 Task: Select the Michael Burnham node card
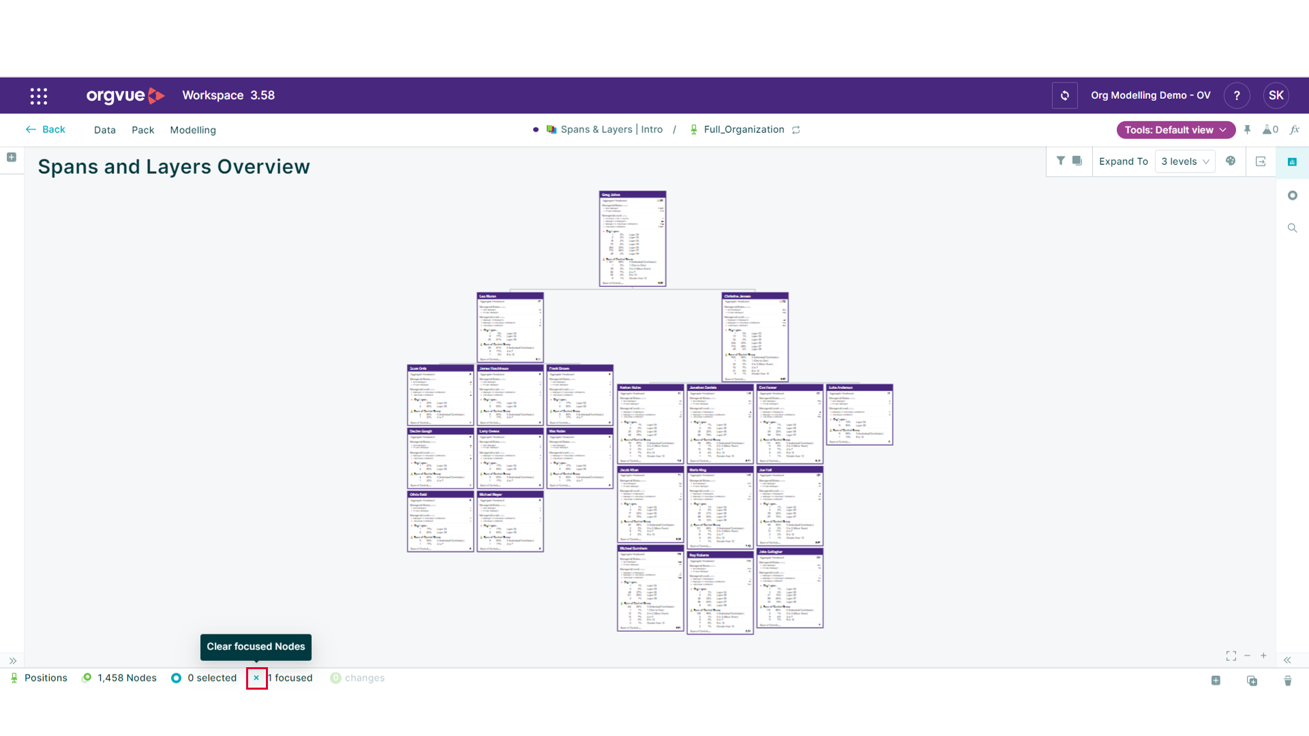(x=650, y=588)
